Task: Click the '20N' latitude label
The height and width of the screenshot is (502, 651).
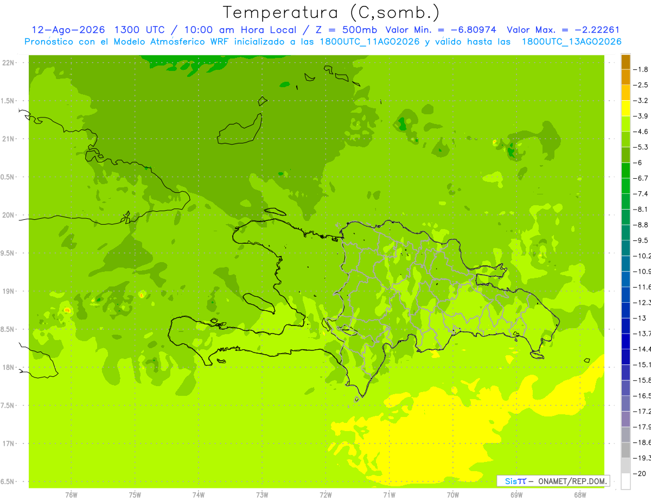Action: [8, 215]
